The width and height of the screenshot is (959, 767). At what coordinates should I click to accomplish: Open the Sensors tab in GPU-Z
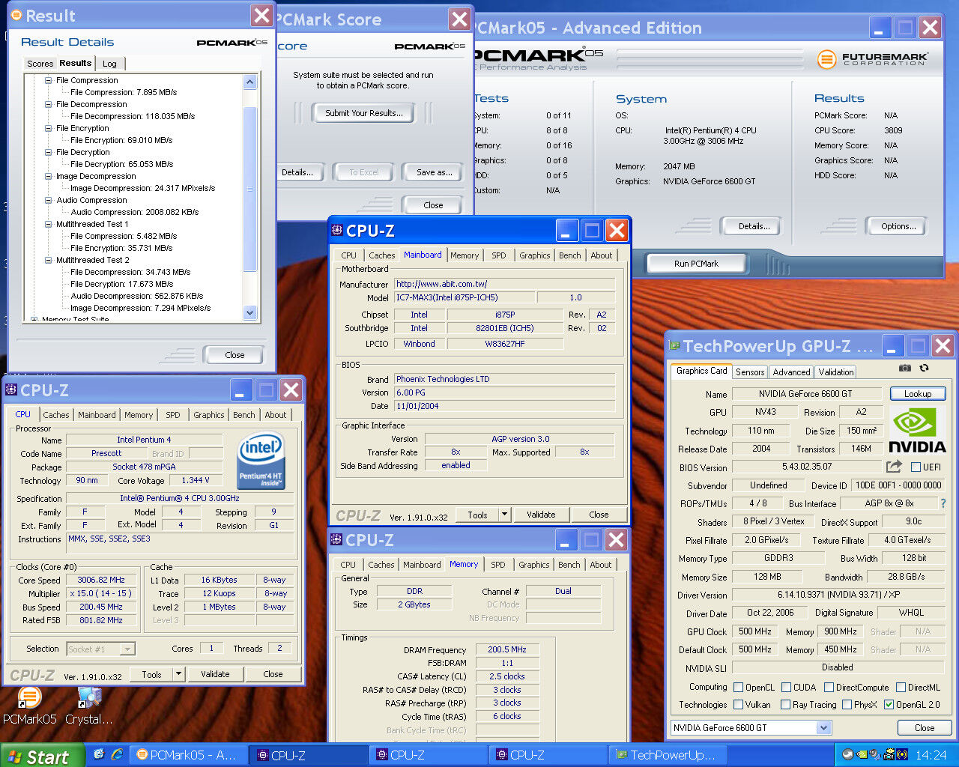click(750, 372)
